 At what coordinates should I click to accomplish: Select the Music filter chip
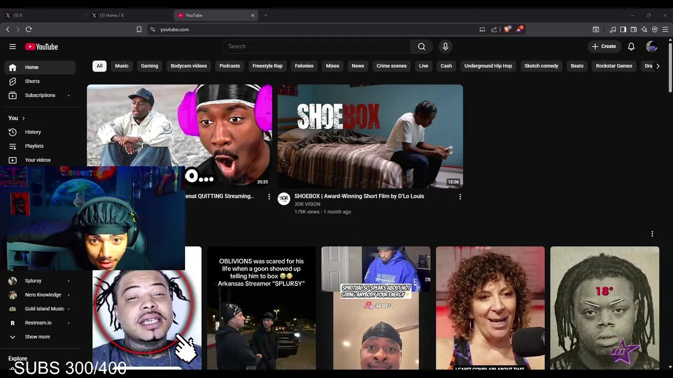[121, 66]
